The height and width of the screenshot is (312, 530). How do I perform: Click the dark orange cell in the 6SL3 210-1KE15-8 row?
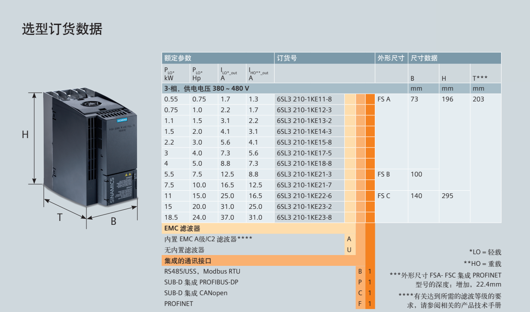370,142
